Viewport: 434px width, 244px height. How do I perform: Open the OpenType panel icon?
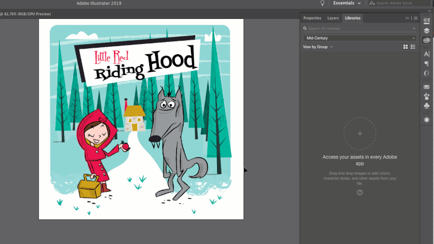(426, 73)
